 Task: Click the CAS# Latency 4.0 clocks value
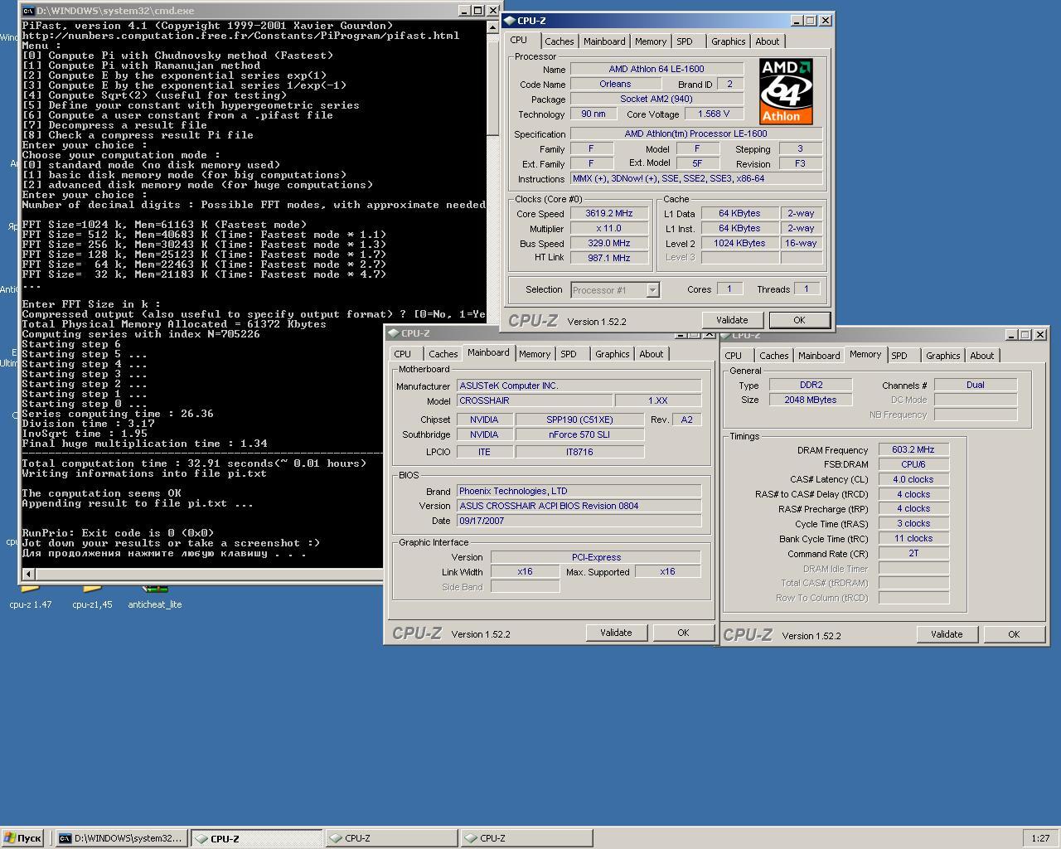[913, 479]
